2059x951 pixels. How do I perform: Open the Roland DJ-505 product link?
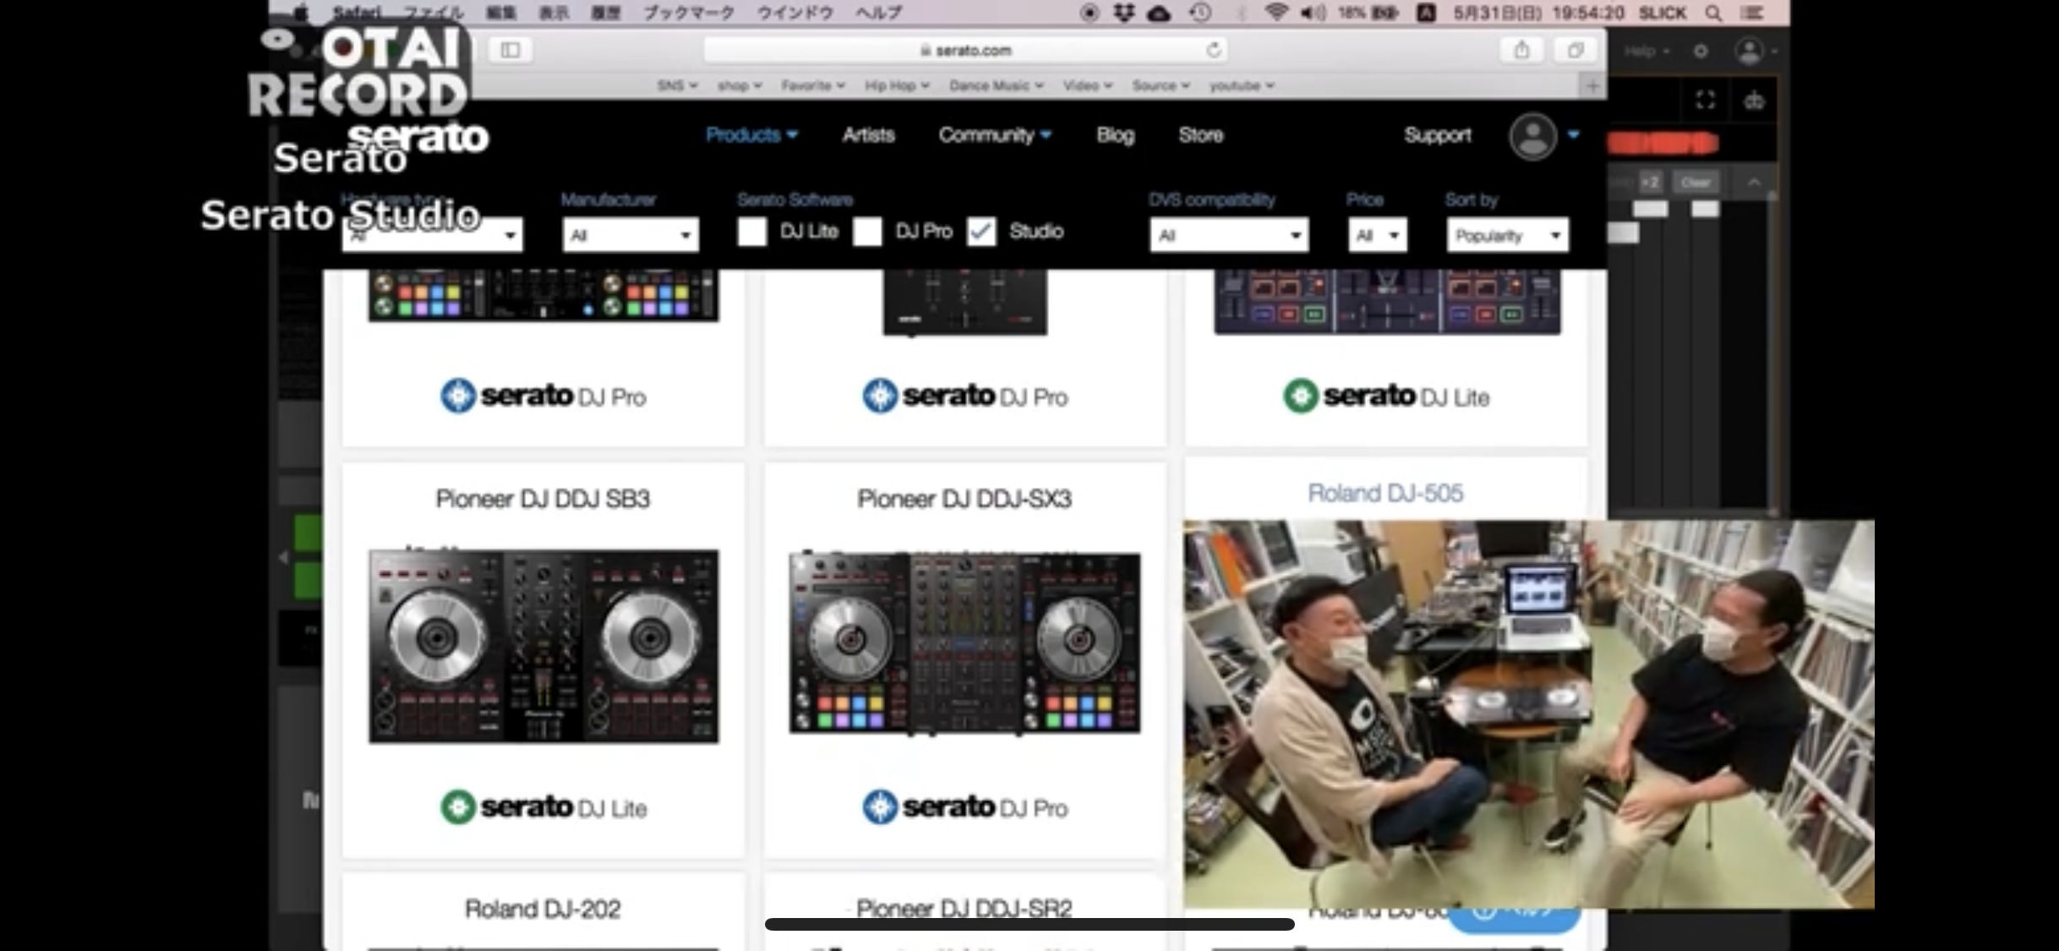coord(1385,493)
